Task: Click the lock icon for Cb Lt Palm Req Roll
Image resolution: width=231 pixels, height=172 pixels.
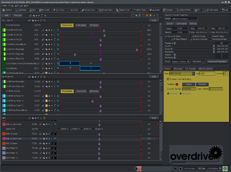Action: click(43, 59)
